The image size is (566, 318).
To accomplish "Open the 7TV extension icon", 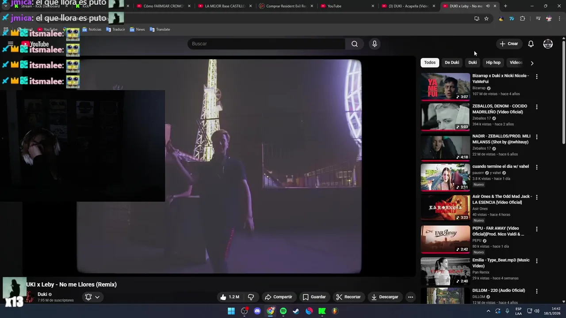I will coord(512,19).
